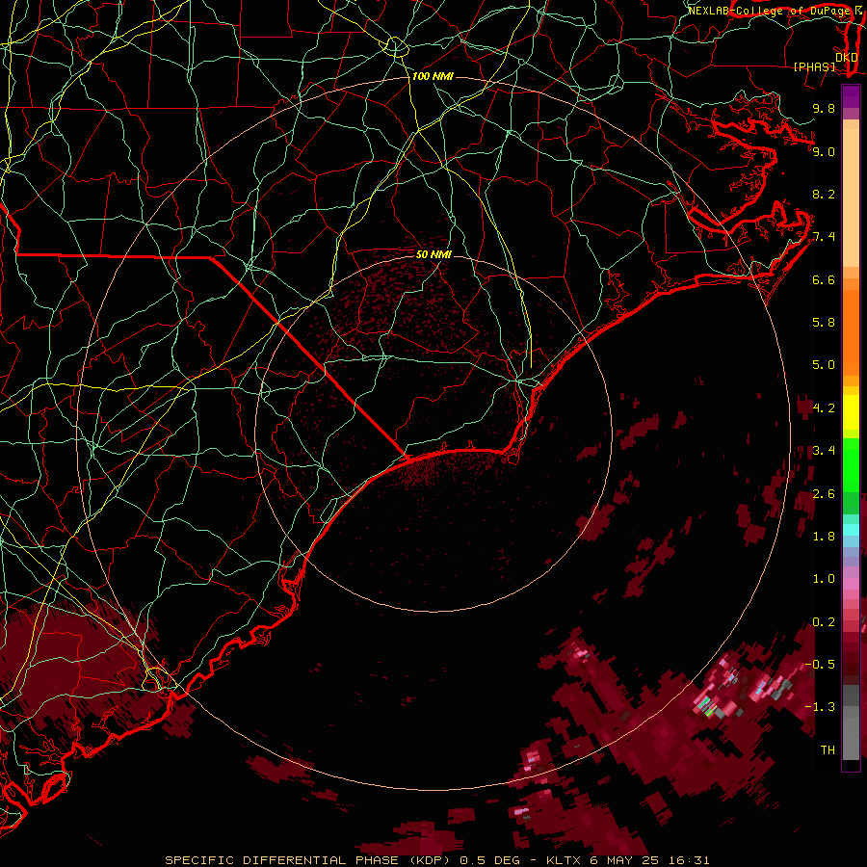The image size is (867, 867).
Task: Click the 6.6 scale value
Action: click(824, 279)
